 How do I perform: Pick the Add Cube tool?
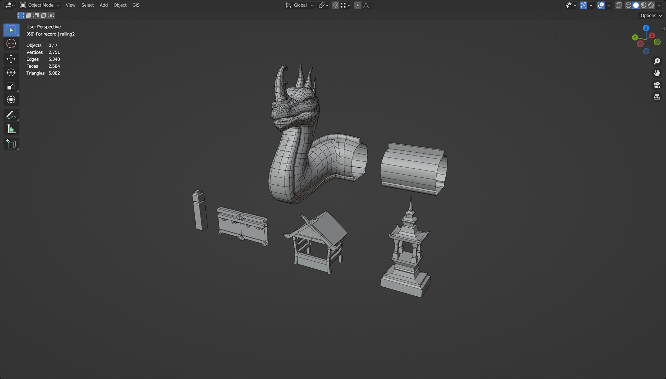pos(11,144)
